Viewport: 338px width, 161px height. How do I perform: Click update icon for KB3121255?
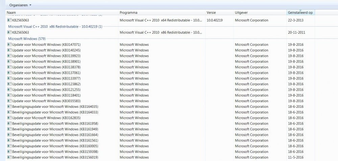[9, 90]
